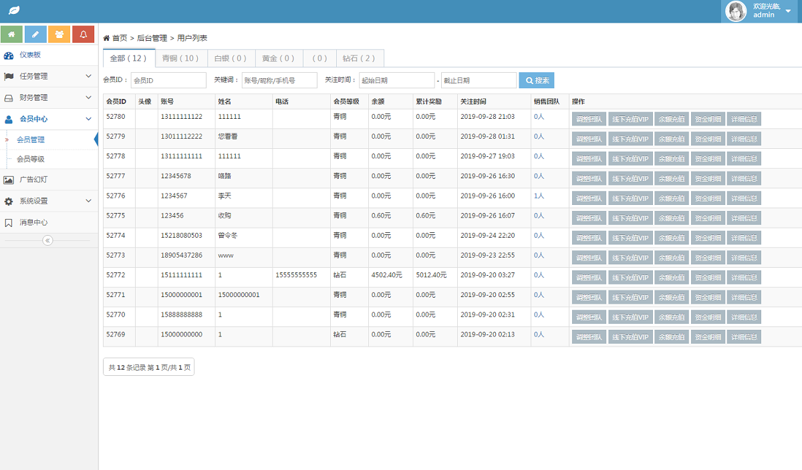The width and height of the screenshot is (802, 470).
Task: Click 详细信息 for member 52772
Action: (744, 277)
